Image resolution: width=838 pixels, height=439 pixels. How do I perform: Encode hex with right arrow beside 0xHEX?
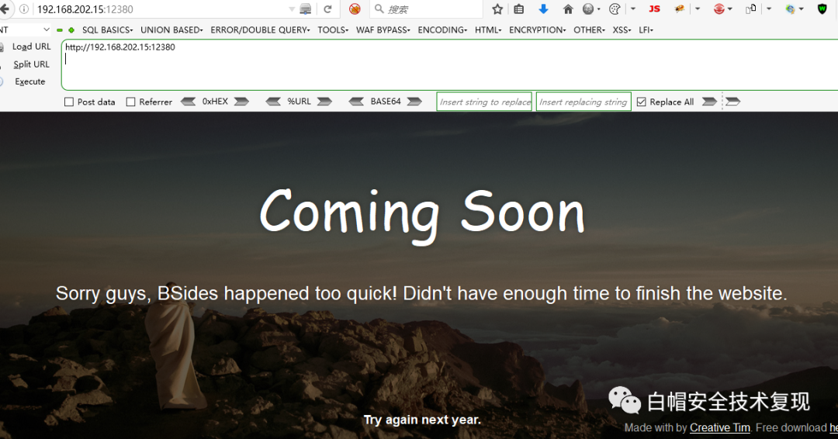241,102
